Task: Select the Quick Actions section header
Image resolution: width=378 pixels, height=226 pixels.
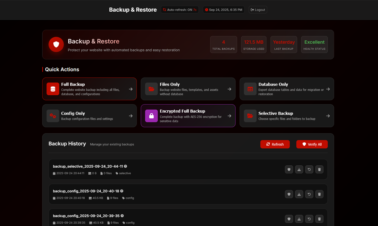Action: [61, 69]
